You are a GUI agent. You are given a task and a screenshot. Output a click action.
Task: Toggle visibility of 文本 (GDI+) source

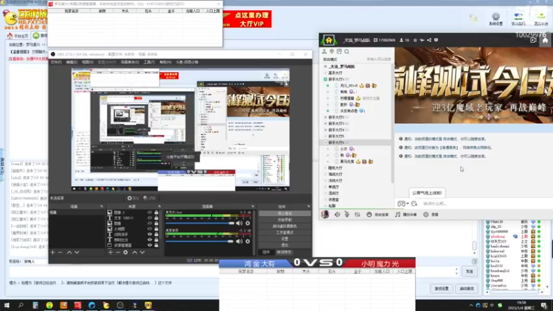[x=150, y=218]
